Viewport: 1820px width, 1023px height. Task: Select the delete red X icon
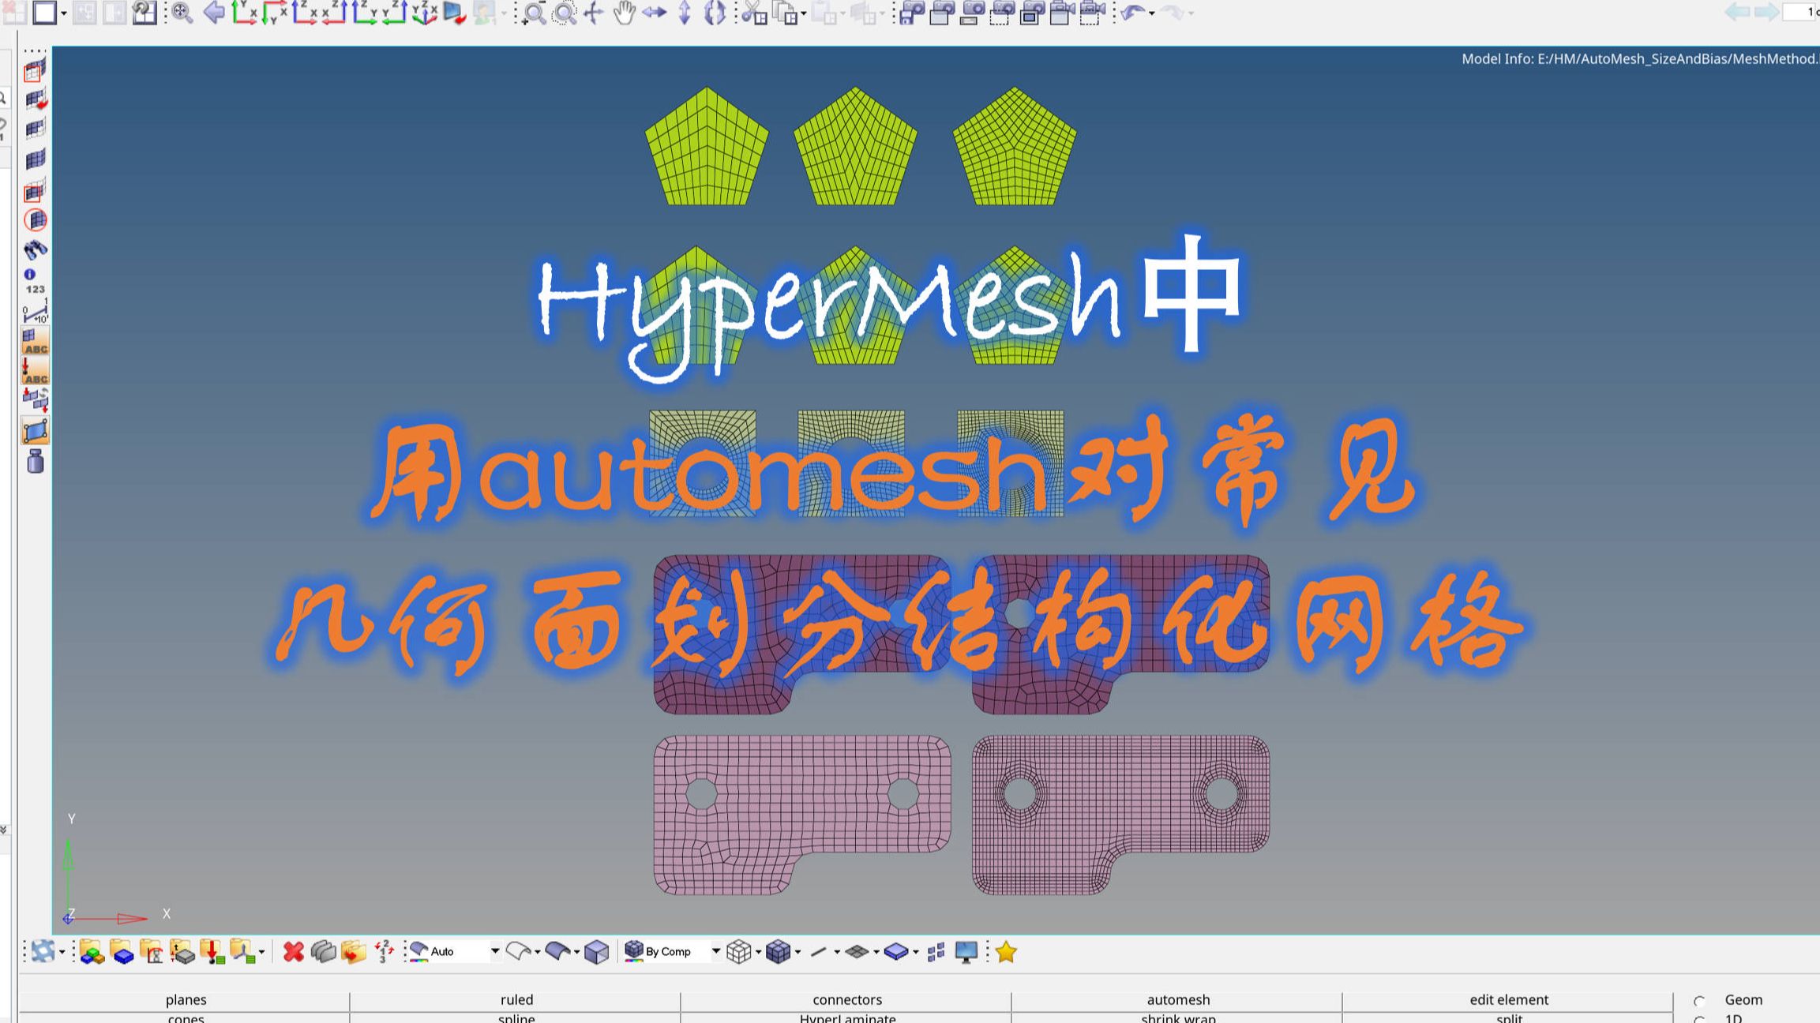[x=294, y=951]
